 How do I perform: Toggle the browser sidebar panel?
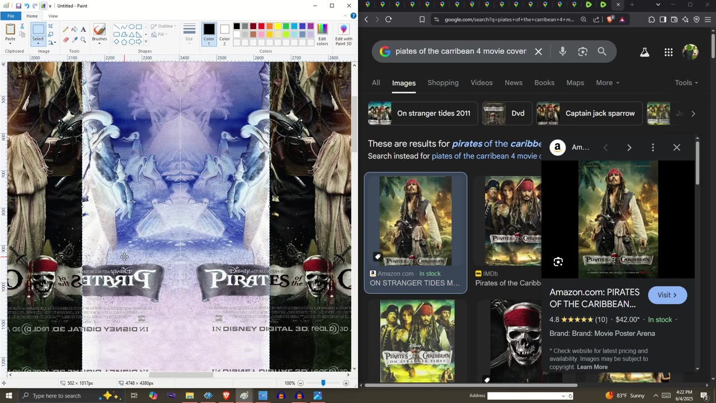[663, 20]
